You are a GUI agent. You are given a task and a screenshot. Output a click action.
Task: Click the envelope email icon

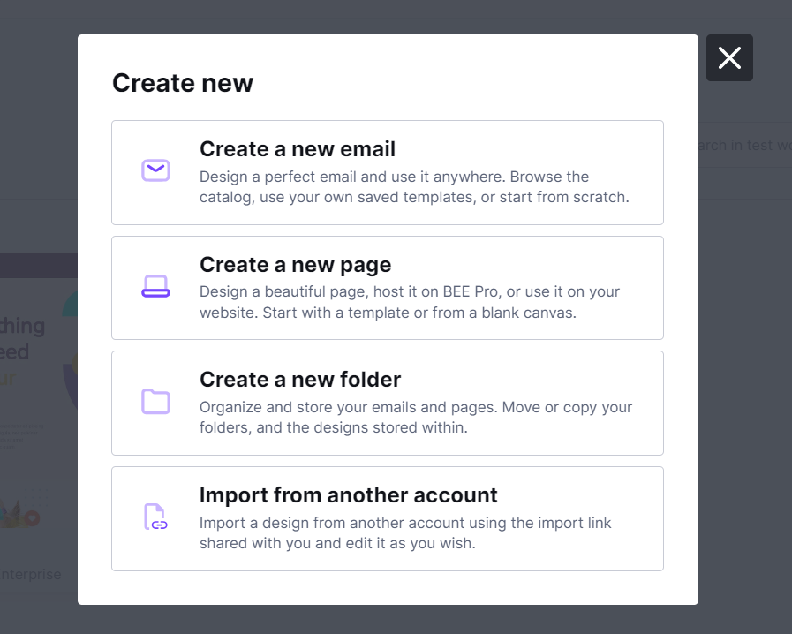[155, 170]
